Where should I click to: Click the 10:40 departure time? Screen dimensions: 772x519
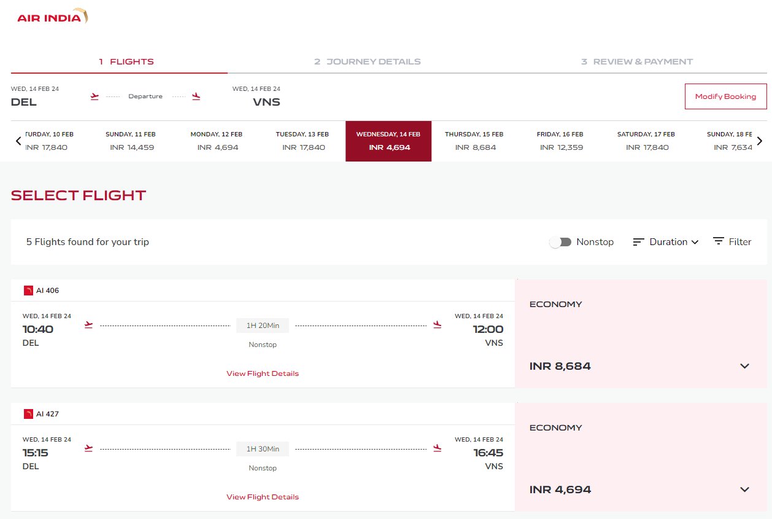38,329
